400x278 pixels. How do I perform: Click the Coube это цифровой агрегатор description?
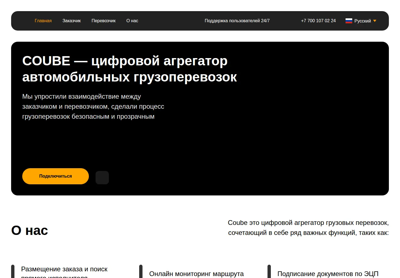click(x=308, y=228)
